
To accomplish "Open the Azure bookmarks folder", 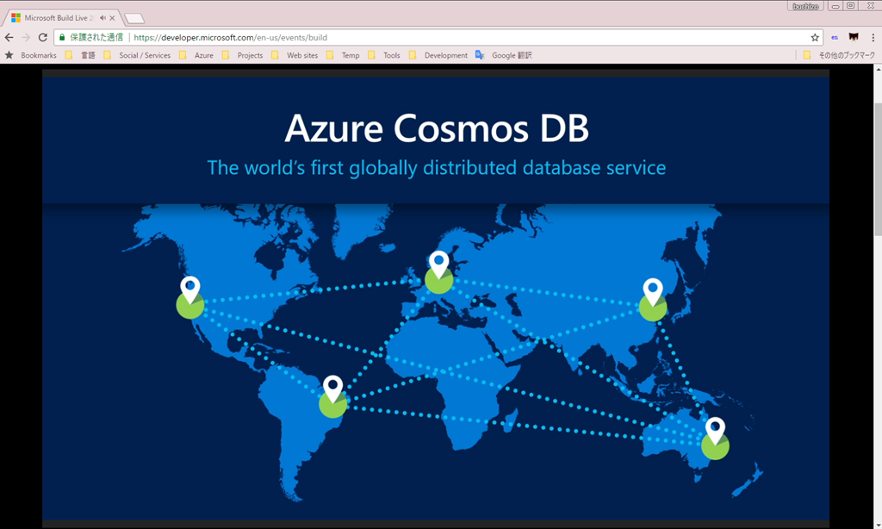I will [196, 55].
